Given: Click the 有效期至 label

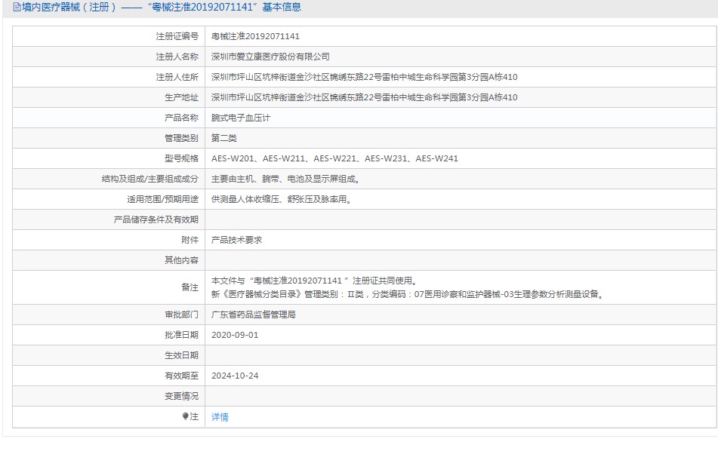Looking at the screenshot, I should (x=181, y=376).
